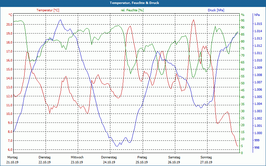Click the date 22.10.19
The image size is (266, 166).
pos(45,162)
